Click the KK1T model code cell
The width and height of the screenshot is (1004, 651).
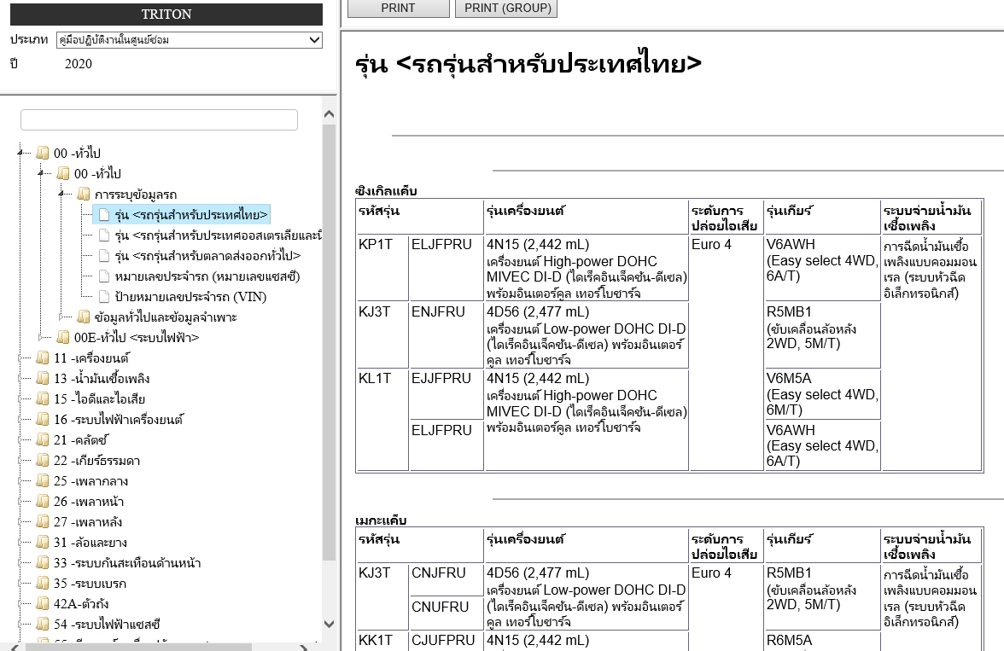pyautogui.click(x=382, y=642)
